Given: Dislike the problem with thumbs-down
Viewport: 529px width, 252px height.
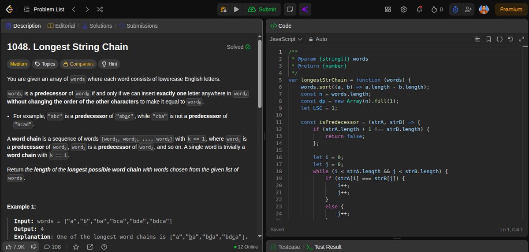Looking at the screenshot, I should (x=33, y=247).
